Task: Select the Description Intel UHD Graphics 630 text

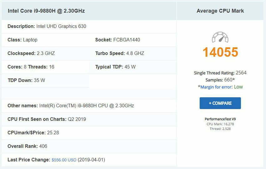Action: 47,27
